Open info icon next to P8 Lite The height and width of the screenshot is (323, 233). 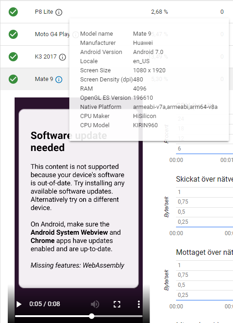point(59,12)
